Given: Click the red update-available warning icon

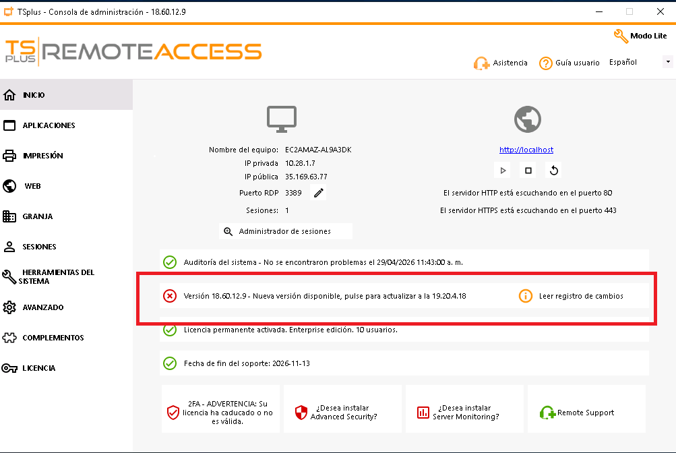Looking at the screenshot, I should coord(170,296).
